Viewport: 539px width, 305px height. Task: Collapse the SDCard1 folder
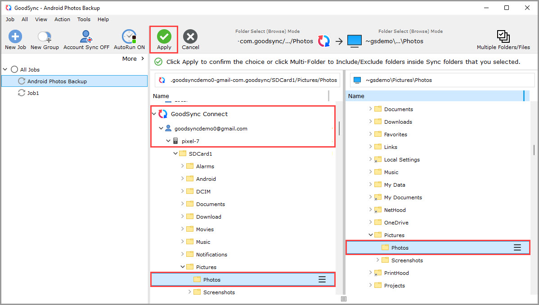175,153
